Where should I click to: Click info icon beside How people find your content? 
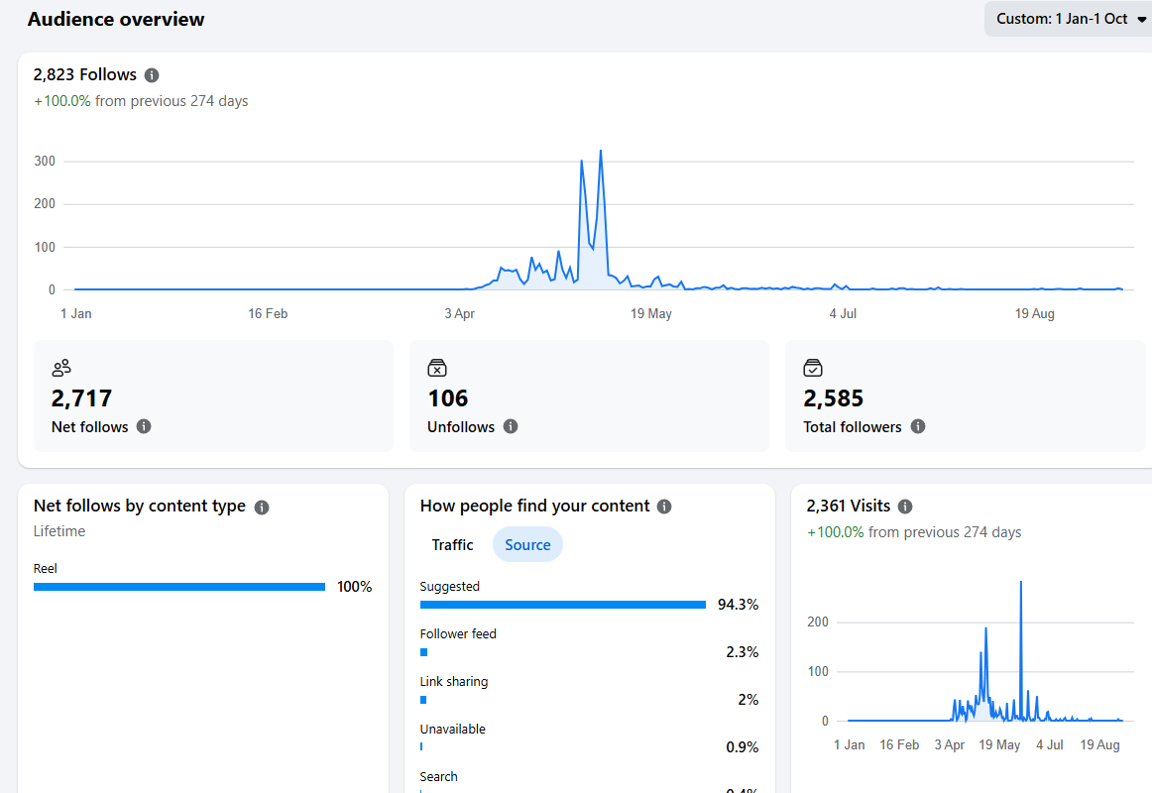(664, 507)
